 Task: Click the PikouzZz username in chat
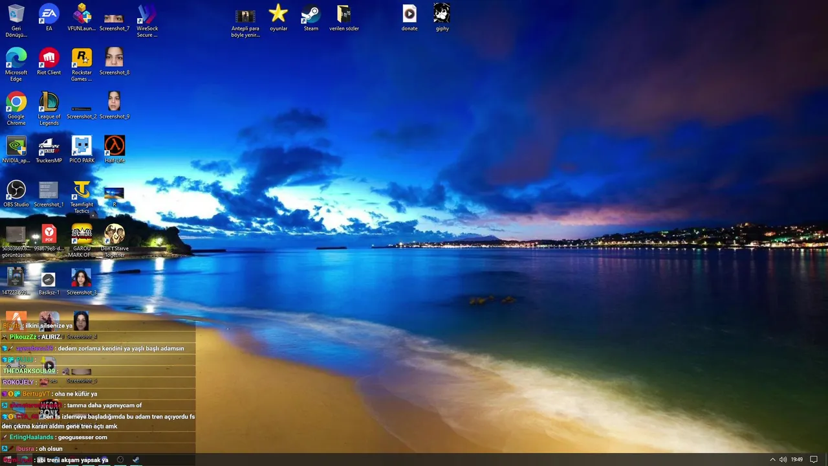click(x=23, y=337)
